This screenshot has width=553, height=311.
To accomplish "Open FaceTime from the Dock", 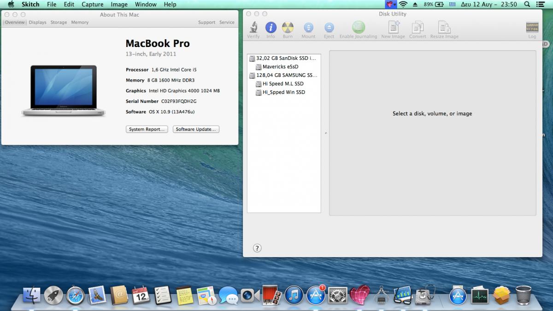I will click(250, 295).
